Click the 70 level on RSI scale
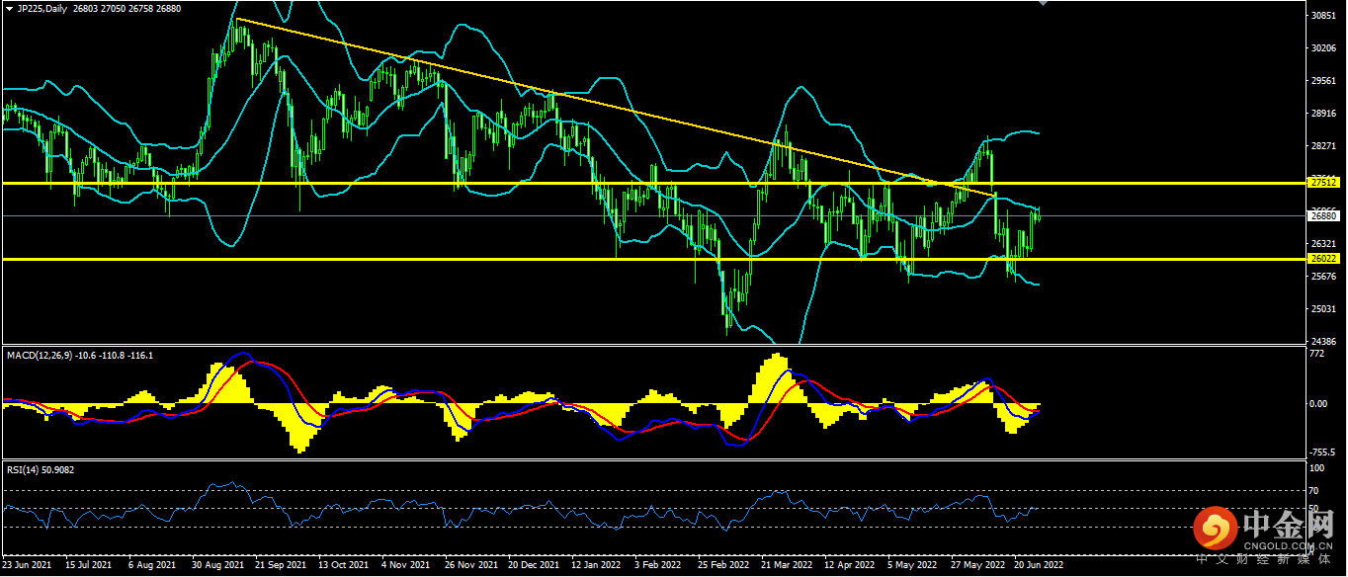Screen dimensions: 1348x577 pyautogui.click(x=1313, y=491)
